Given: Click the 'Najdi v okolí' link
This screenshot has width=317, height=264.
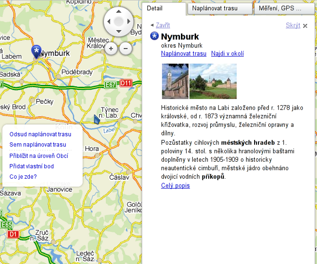Looking at the screenshot, I should 227,54.
